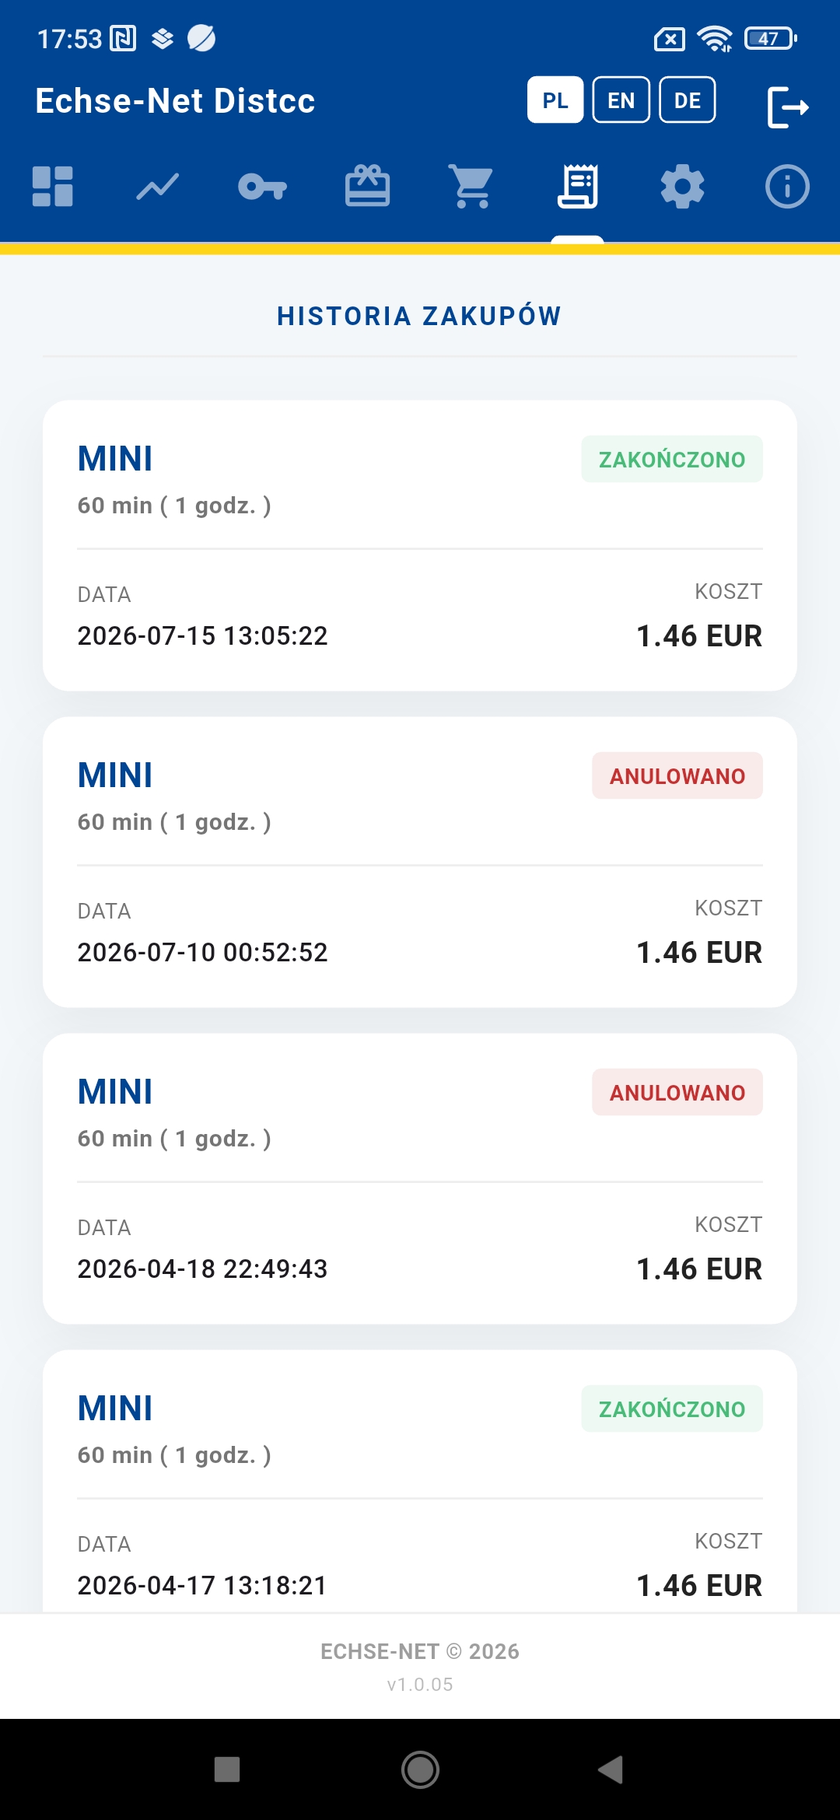Open the MINI purchase dated 2026-04-17
The width and height of the screenshot is (840, 1820).
coord(420,1482)
